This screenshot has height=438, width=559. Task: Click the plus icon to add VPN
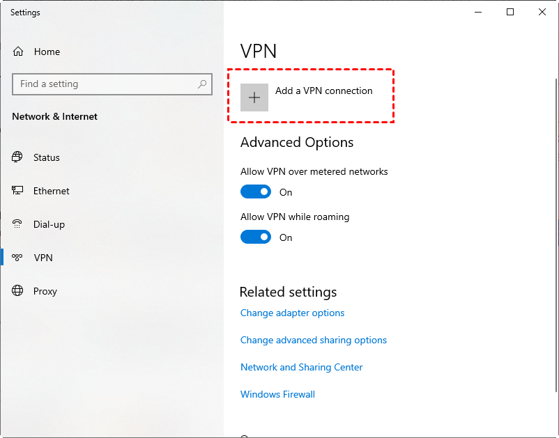coord(254,97)
